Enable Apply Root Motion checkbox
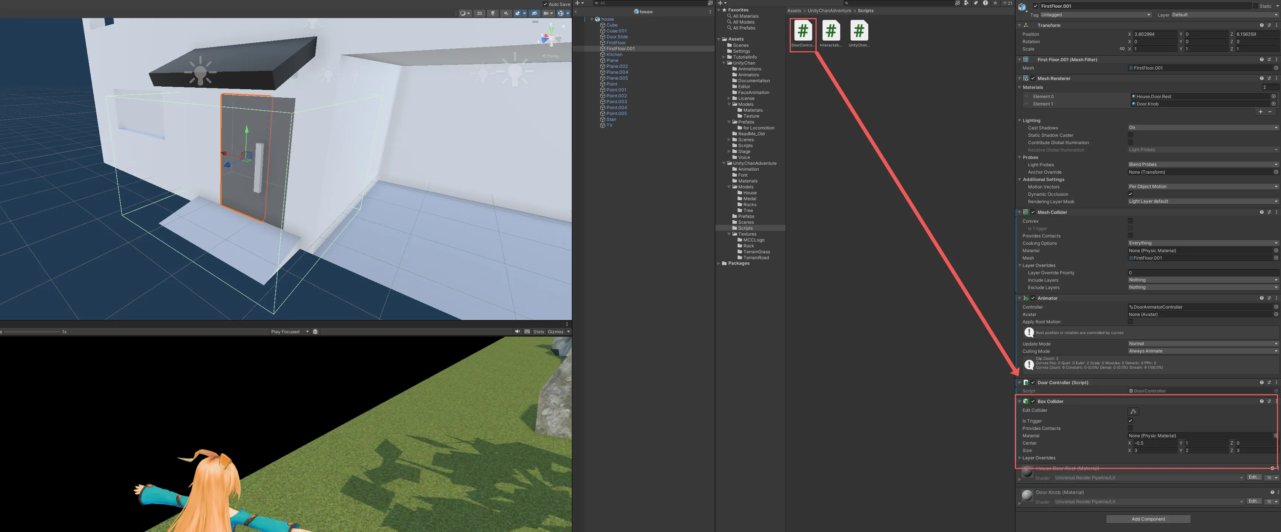Viewport: 1281px width, 532px height. (x=1130, y=321)
